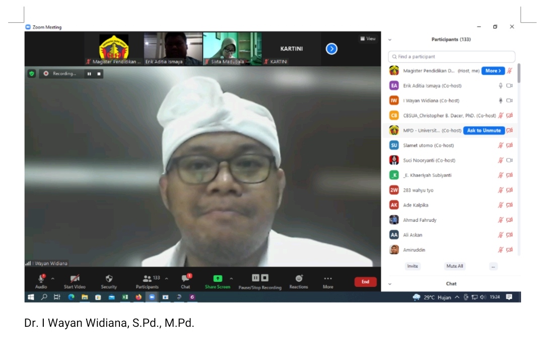Unmute the Audio microphone
Viewport: 544px width, 349px height.
coord(41,278)
